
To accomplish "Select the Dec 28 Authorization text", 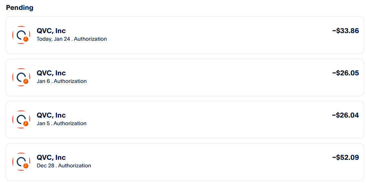I will click(x=64, y=166).
